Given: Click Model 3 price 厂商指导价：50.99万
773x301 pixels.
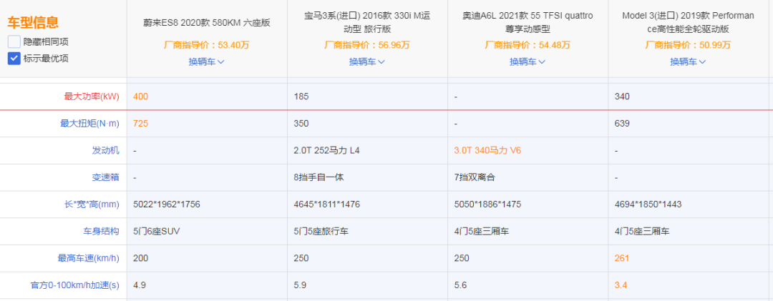Looking at the screenshot, I should 688,45.
